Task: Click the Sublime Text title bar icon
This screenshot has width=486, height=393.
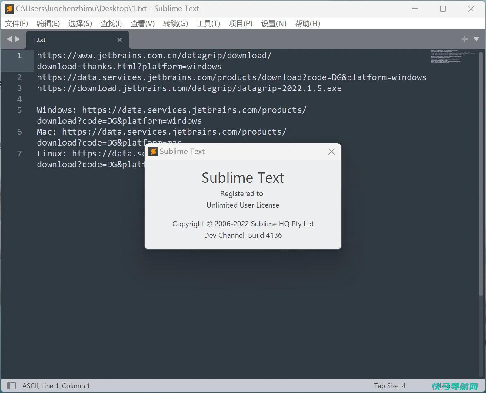Action: [9, 9]
